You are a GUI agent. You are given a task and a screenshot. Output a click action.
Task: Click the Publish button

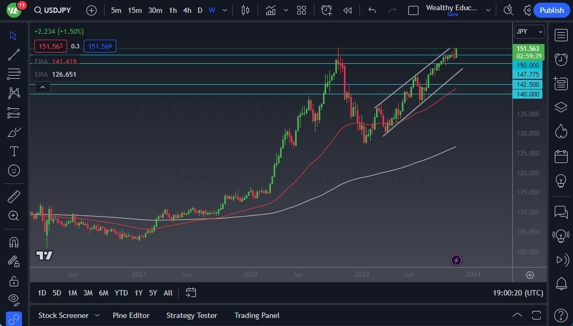coord(552,10)
